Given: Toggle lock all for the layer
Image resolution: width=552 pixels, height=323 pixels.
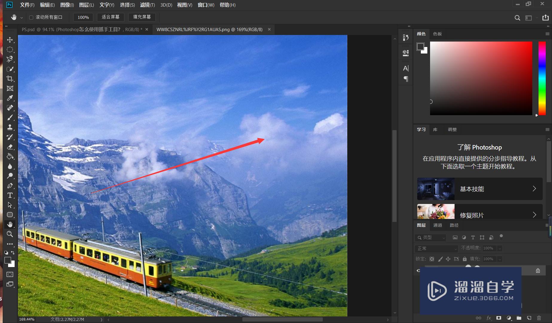Looking at the screenshot, I should click(464, 259).
